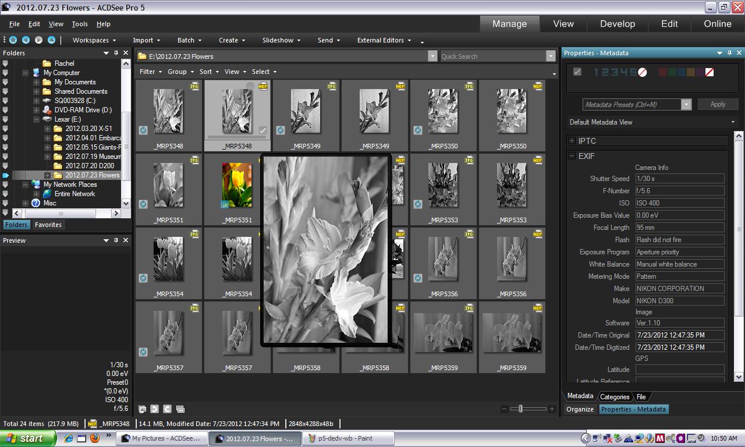
Task: Rotate right icon in bottom toolbar
Action: click(167, 409)
